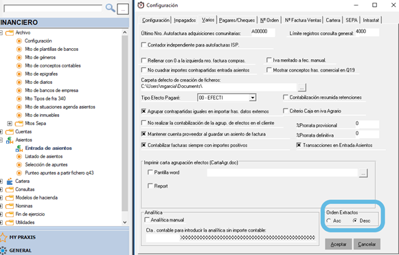Click the tree scrollbar down arrow
This screenshot has height=255, width=399.
pos(125,222)
